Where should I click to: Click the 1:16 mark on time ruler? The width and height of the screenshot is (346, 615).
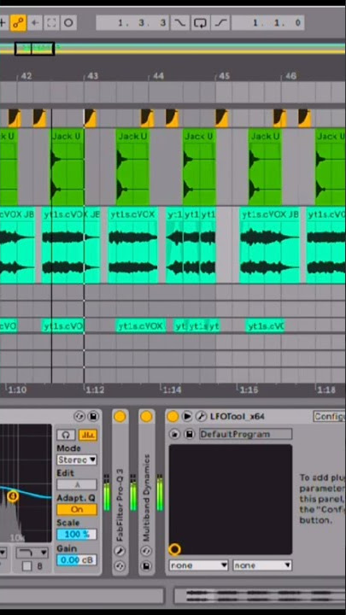(x=249, y=389)
